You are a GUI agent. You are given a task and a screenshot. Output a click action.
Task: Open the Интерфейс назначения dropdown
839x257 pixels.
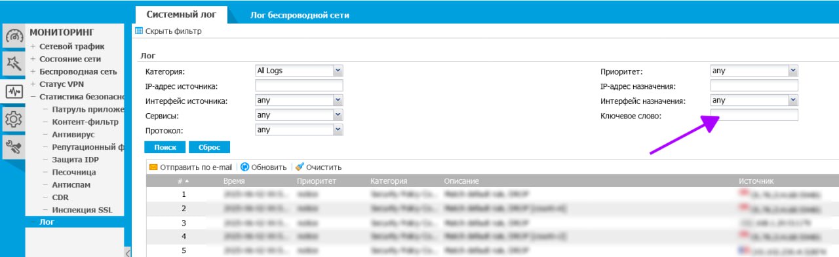pos(754,101)
